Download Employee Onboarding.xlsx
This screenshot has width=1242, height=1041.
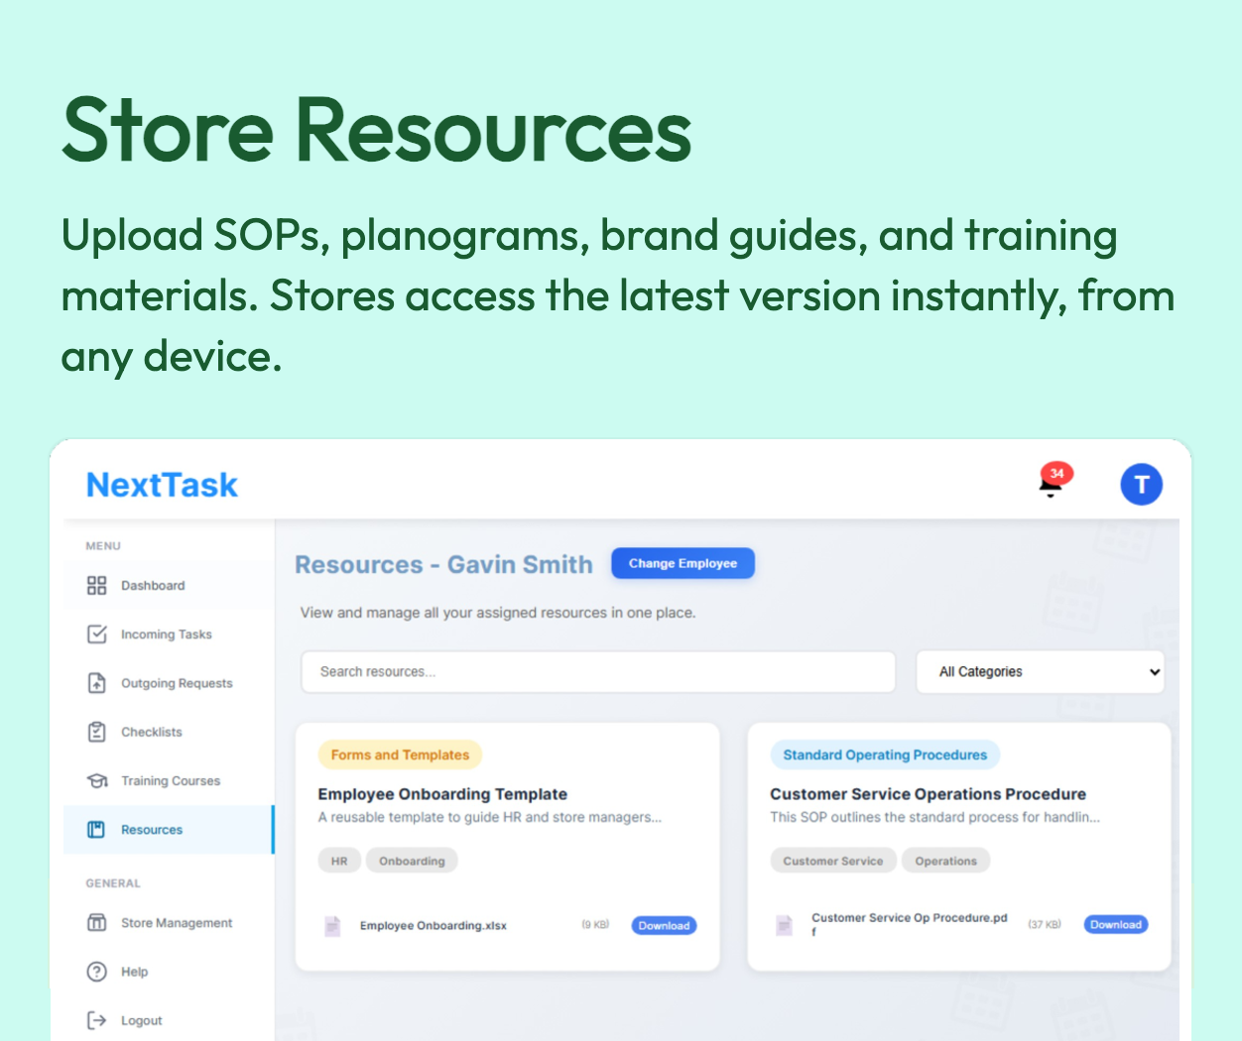pos(664,926)
